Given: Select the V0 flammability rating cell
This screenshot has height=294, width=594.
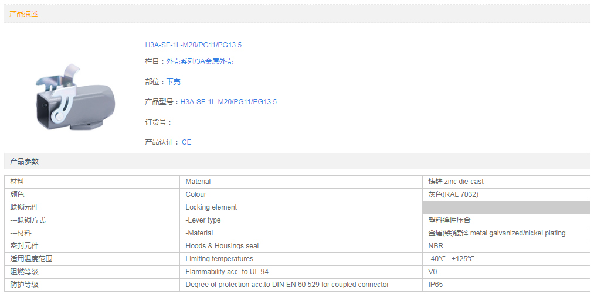Looking at the screenshot, I should coord(433,272).
